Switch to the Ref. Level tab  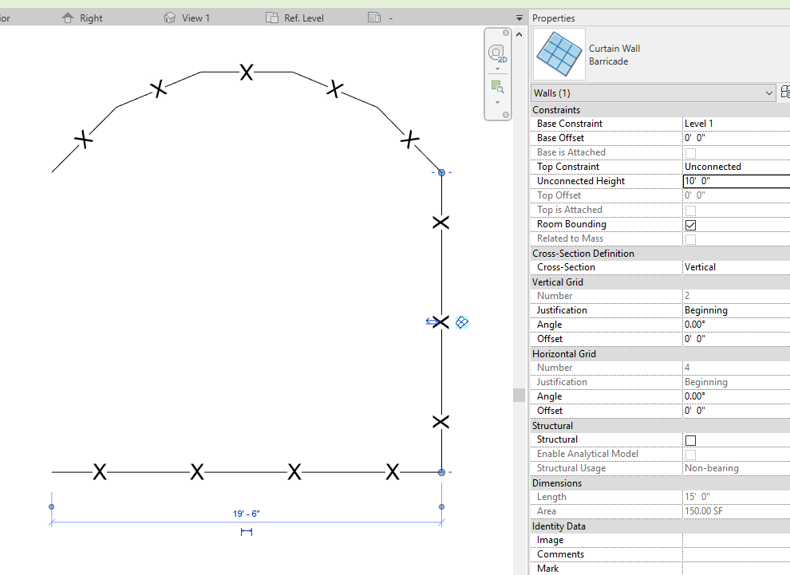pos(303,17)
